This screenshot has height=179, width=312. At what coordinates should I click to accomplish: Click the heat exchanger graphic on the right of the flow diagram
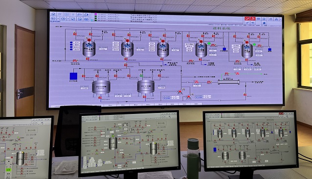click(228, 82)
